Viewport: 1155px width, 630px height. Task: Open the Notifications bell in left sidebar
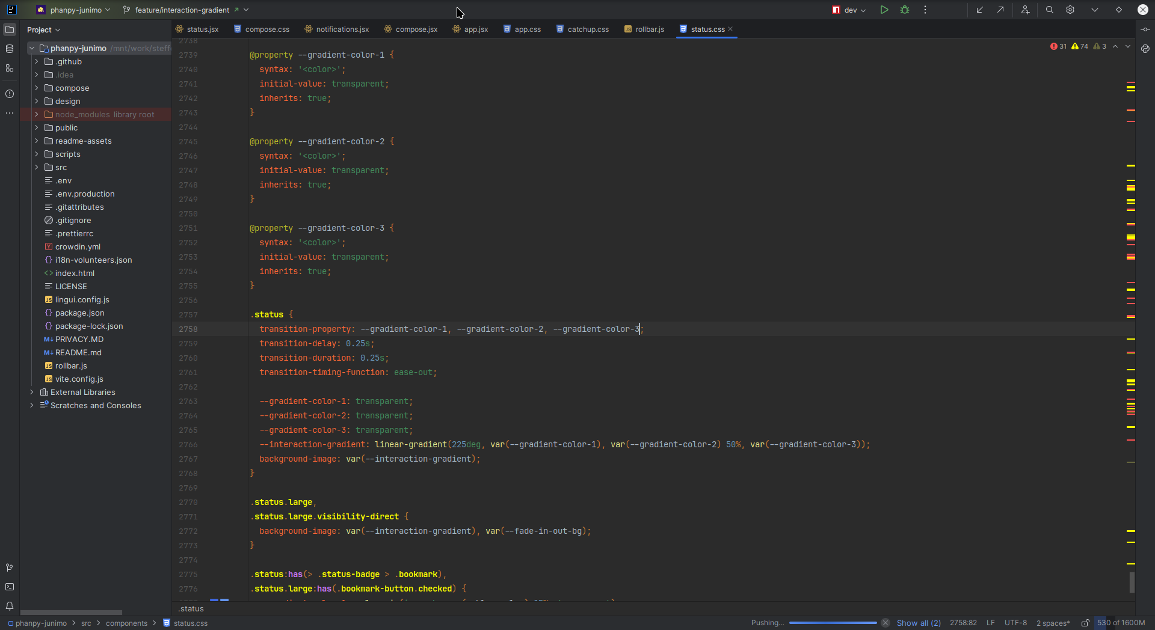pos(10,606)
